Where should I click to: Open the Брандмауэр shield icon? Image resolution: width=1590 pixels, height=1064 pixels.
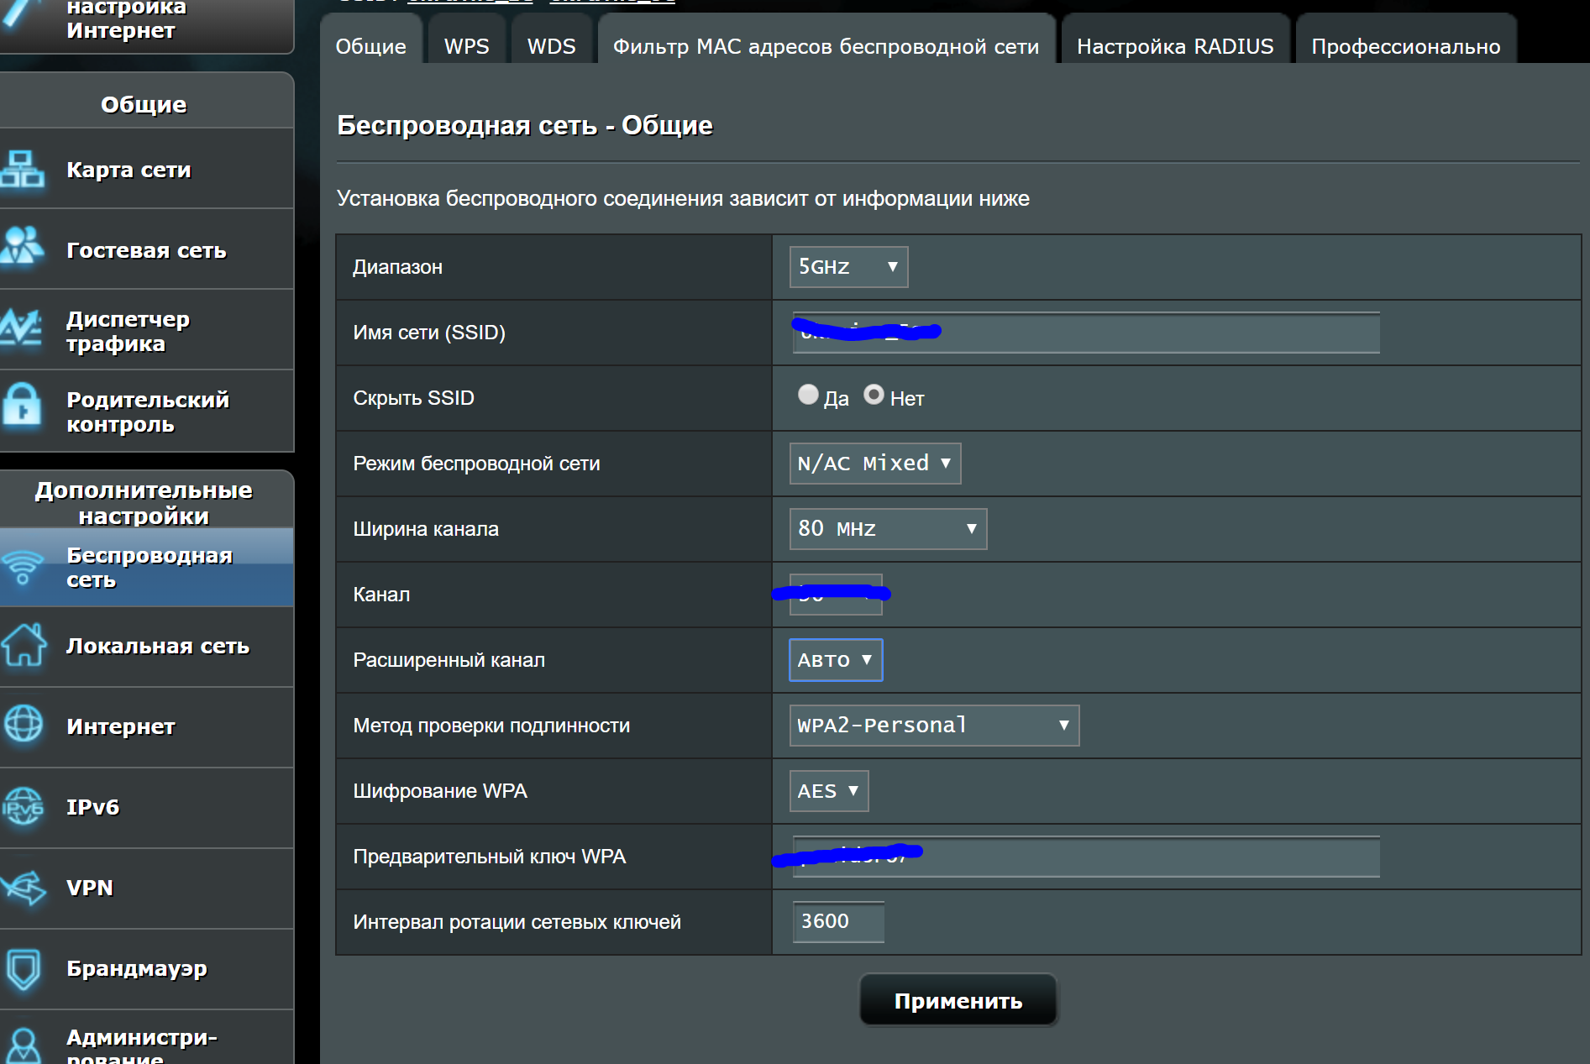(x=24, y=969)
